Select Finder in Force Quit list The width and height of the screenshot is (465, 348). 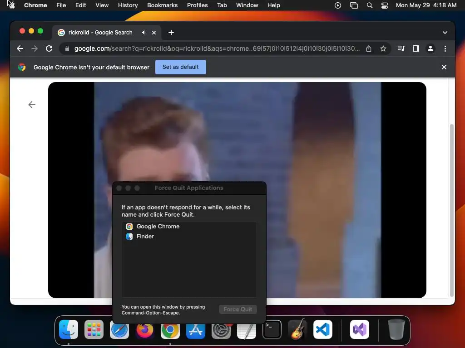click(x=189, y=237)
